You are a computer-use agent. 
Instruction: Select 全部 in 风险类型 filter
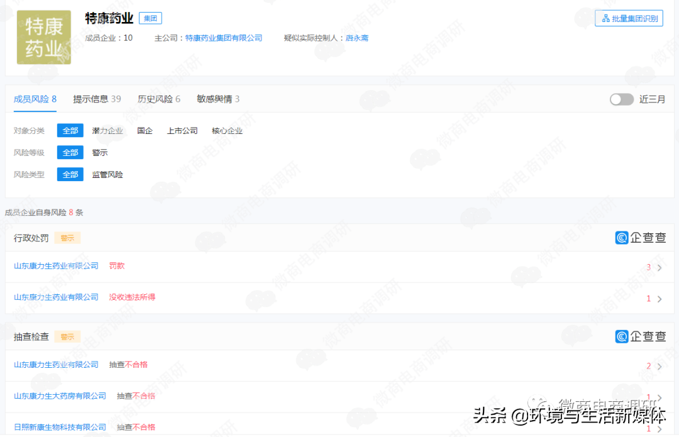tap(70, 175)
